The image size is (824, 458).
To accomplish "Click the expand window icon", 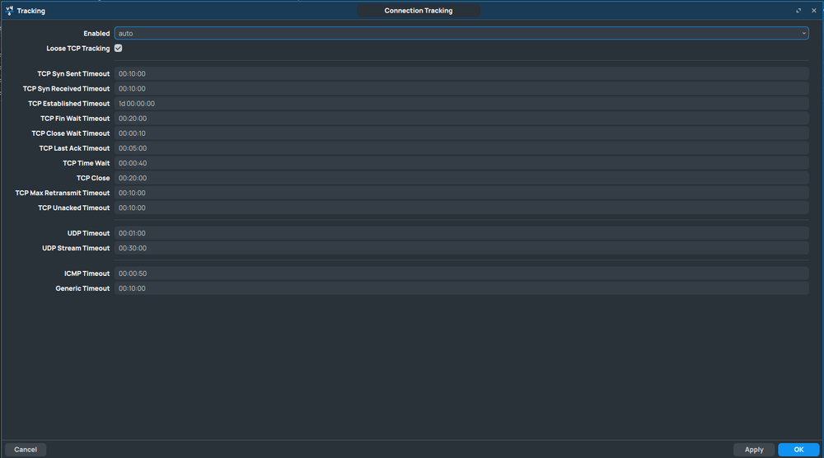I will 798,11.
